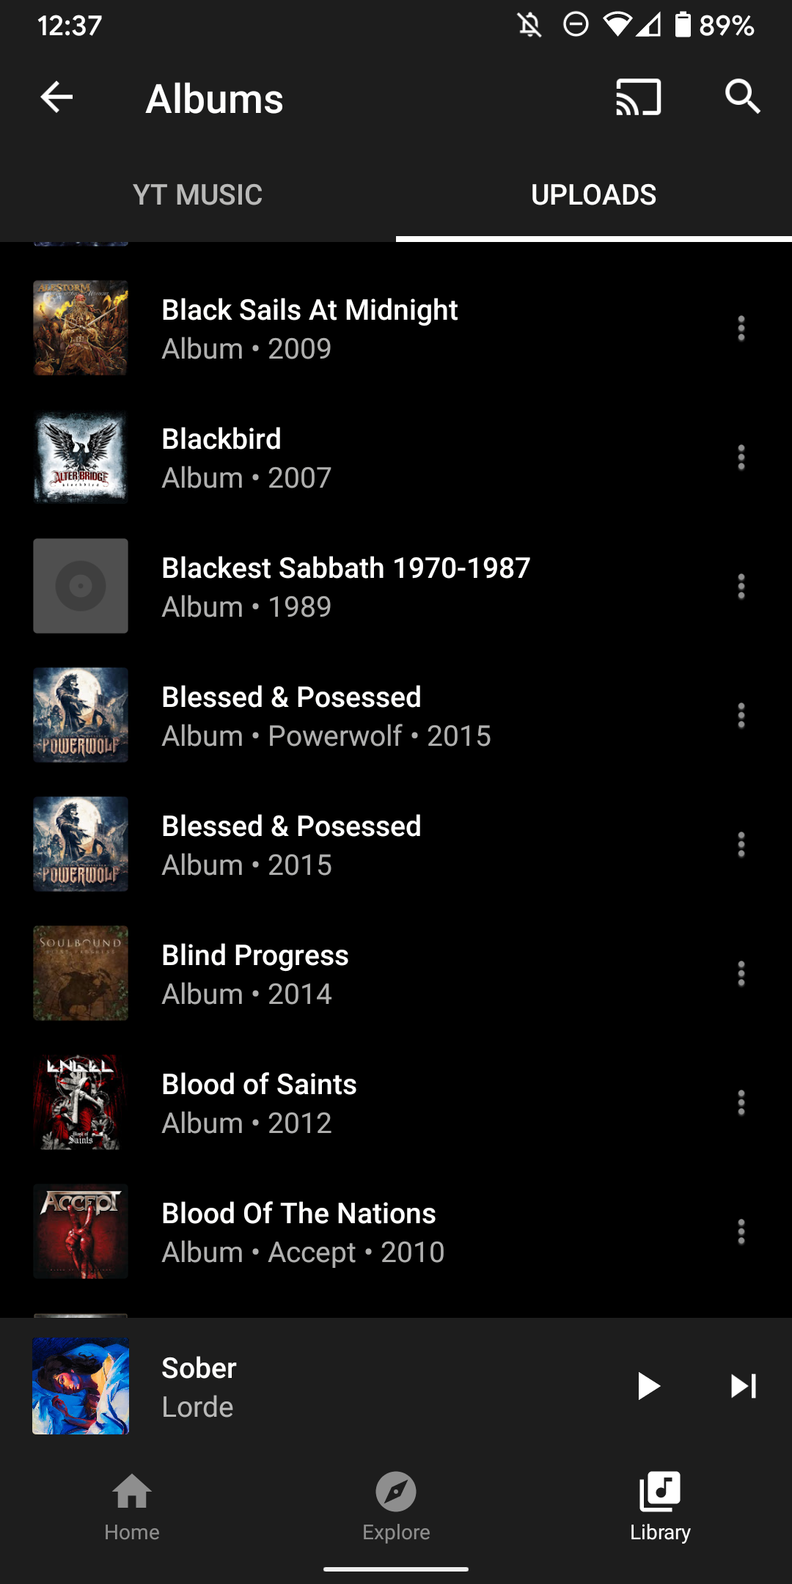Open the Explore tab
792x1584 pixels.
(396, 1508)
